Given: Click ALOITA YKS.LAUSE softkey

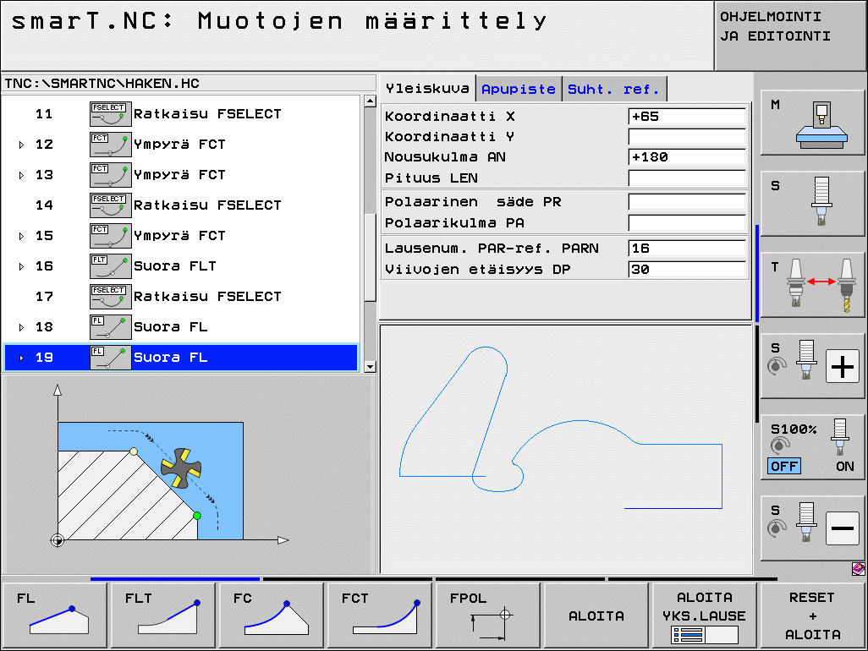Looking at the screenshot, I should [x=704, y=615].
